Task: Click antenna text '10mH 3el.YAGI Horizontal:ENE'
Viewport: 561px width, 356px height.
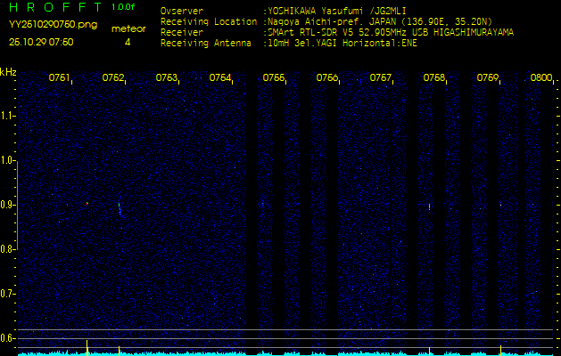Action: 342,44
